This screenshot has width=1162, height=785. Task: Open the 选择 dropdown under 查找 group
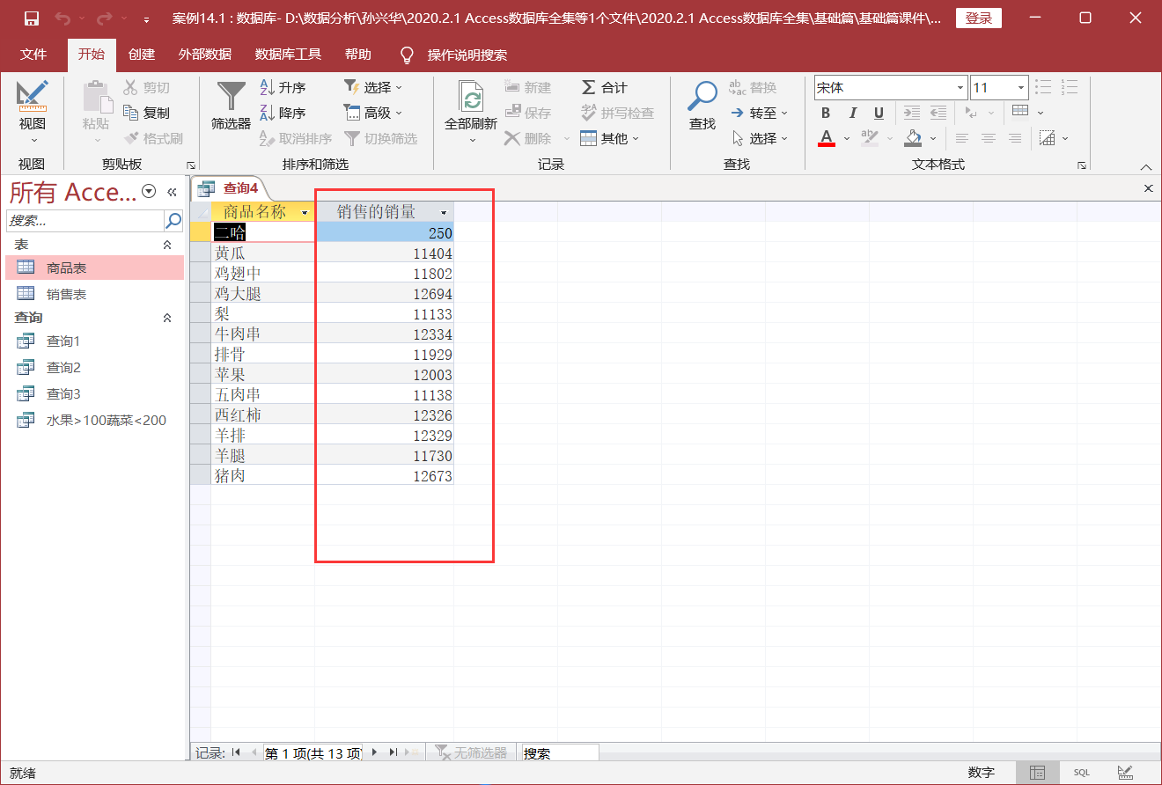click(x=760, y=138)
